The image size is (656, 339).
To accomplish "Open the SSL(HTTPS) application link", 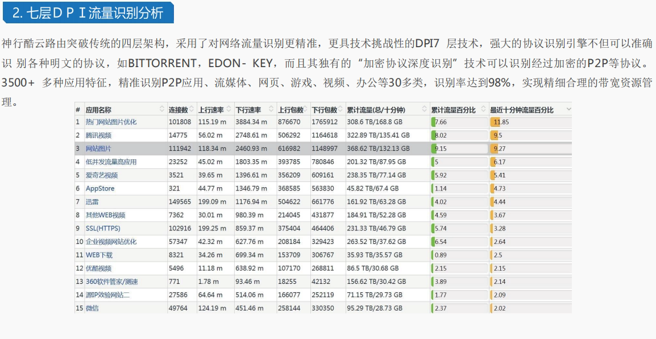I will 103,229.
